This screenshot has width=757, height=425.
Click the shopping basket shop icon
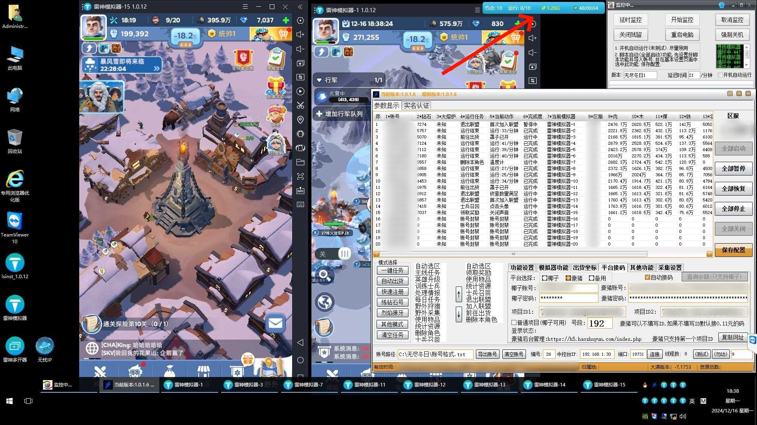(x=283, y=34)
